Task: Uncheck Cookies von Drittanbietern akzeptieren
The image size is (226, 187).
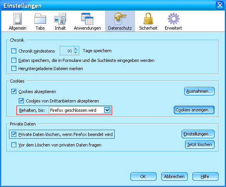Action: point(21,101)
